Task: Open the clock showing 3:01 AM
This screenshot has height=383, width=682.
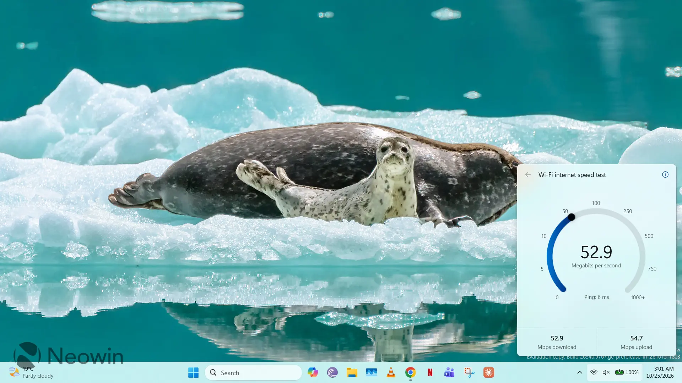Action: coord(660,372)
